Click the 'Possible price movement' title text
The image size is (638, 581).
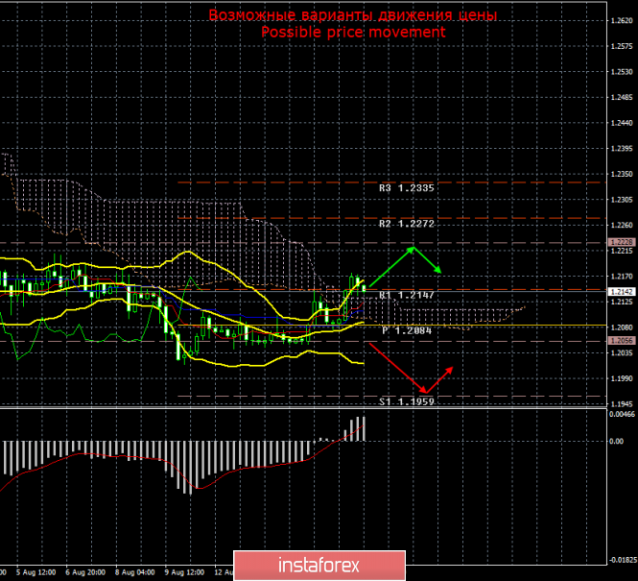coord(353,32)
